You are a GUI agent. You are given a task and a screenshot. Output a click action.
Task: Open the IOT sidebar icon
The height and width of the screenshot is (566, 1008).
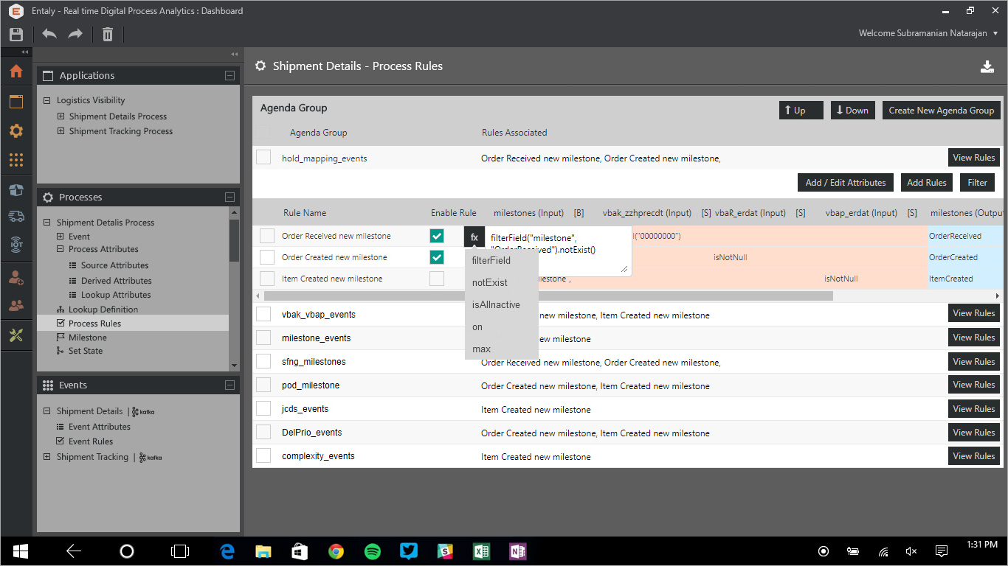click(16, 245)
